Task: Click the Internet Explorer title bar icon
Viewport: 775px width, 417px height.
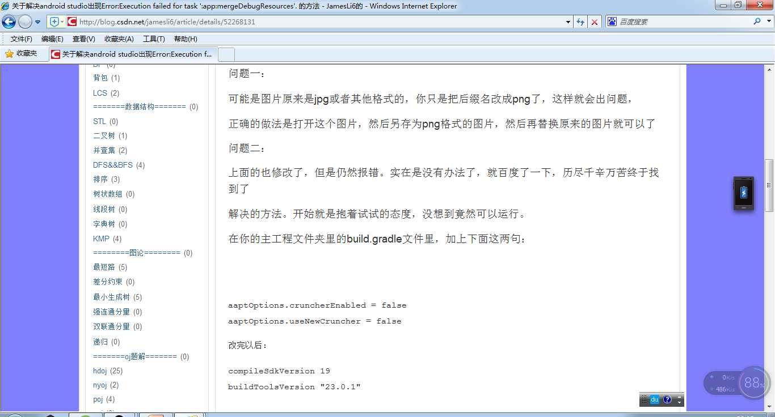Action: 6,6
